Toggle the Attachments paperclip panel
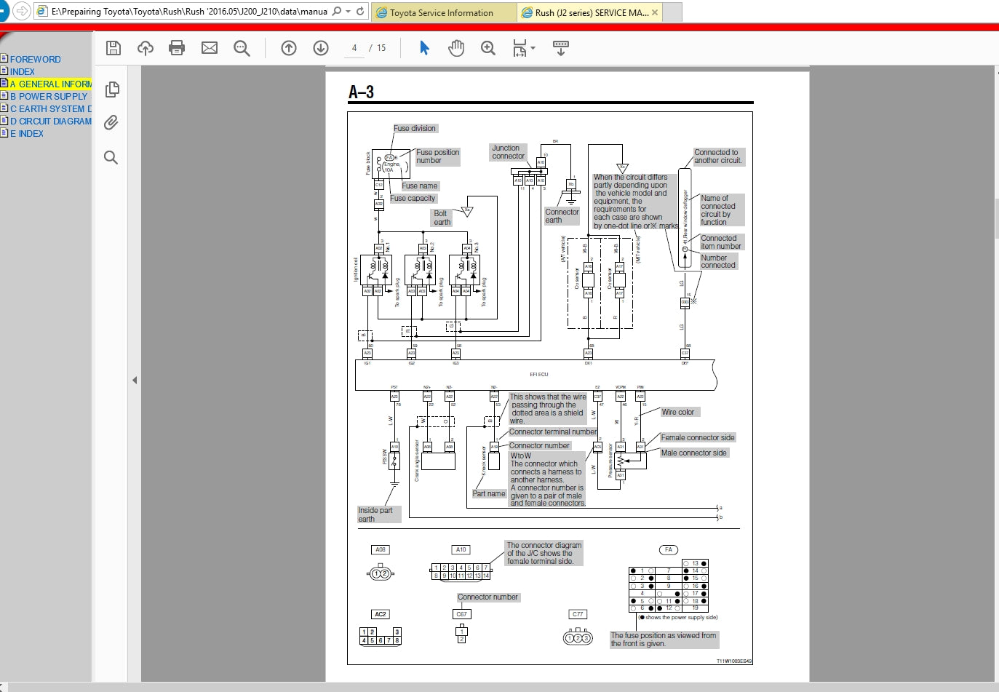 pos(111,122)
